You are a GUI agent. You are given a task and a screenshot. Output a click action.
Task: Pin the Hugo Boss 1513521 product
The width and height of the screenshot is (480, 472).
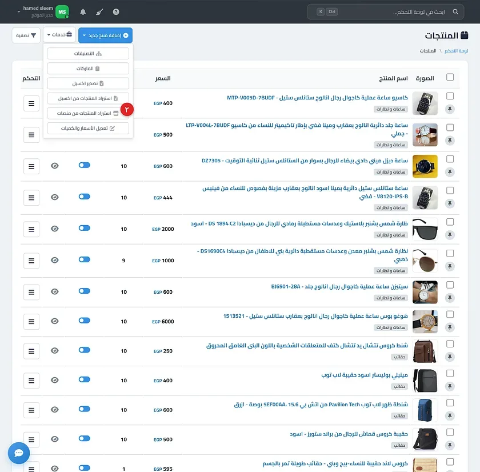click(450, 327)
